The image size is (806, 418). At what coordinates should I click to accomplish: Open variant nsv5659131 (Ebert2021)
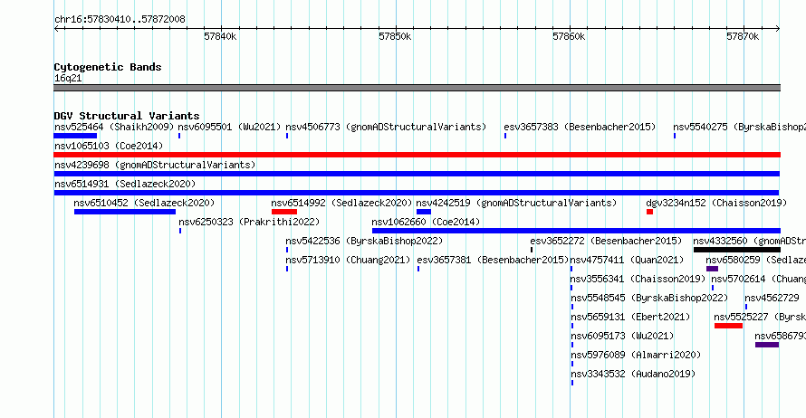coord(630,317)
